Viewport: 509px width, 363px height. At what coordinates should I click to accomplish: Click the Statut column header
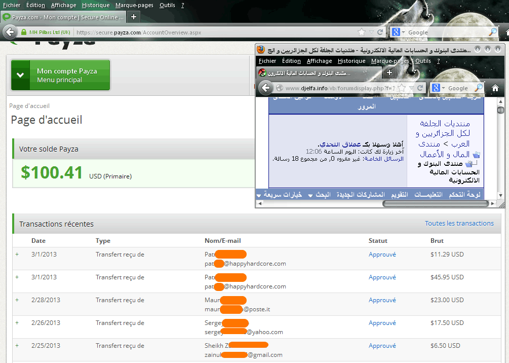coord(378,240)
